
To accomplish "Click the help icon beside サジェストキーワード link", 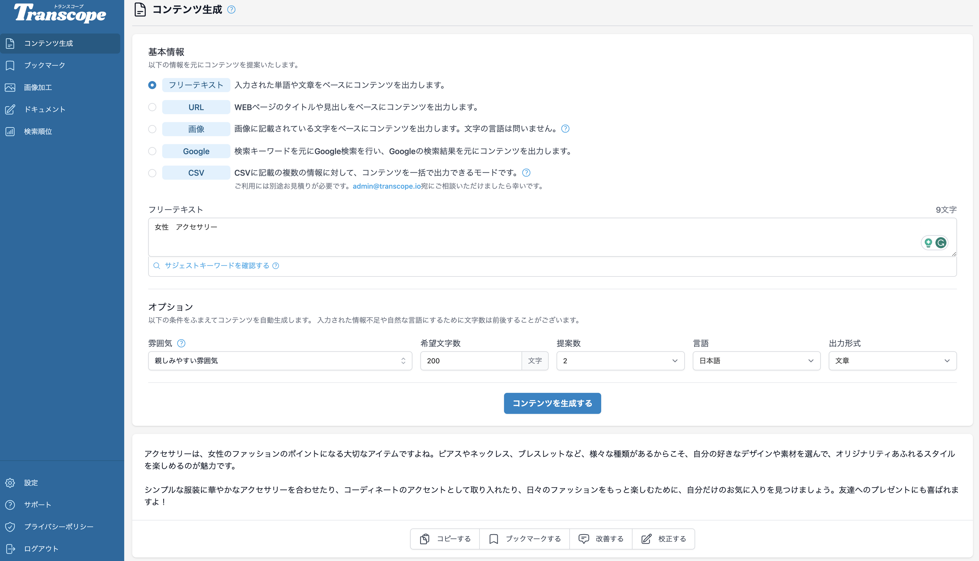I will pos(276,266).
